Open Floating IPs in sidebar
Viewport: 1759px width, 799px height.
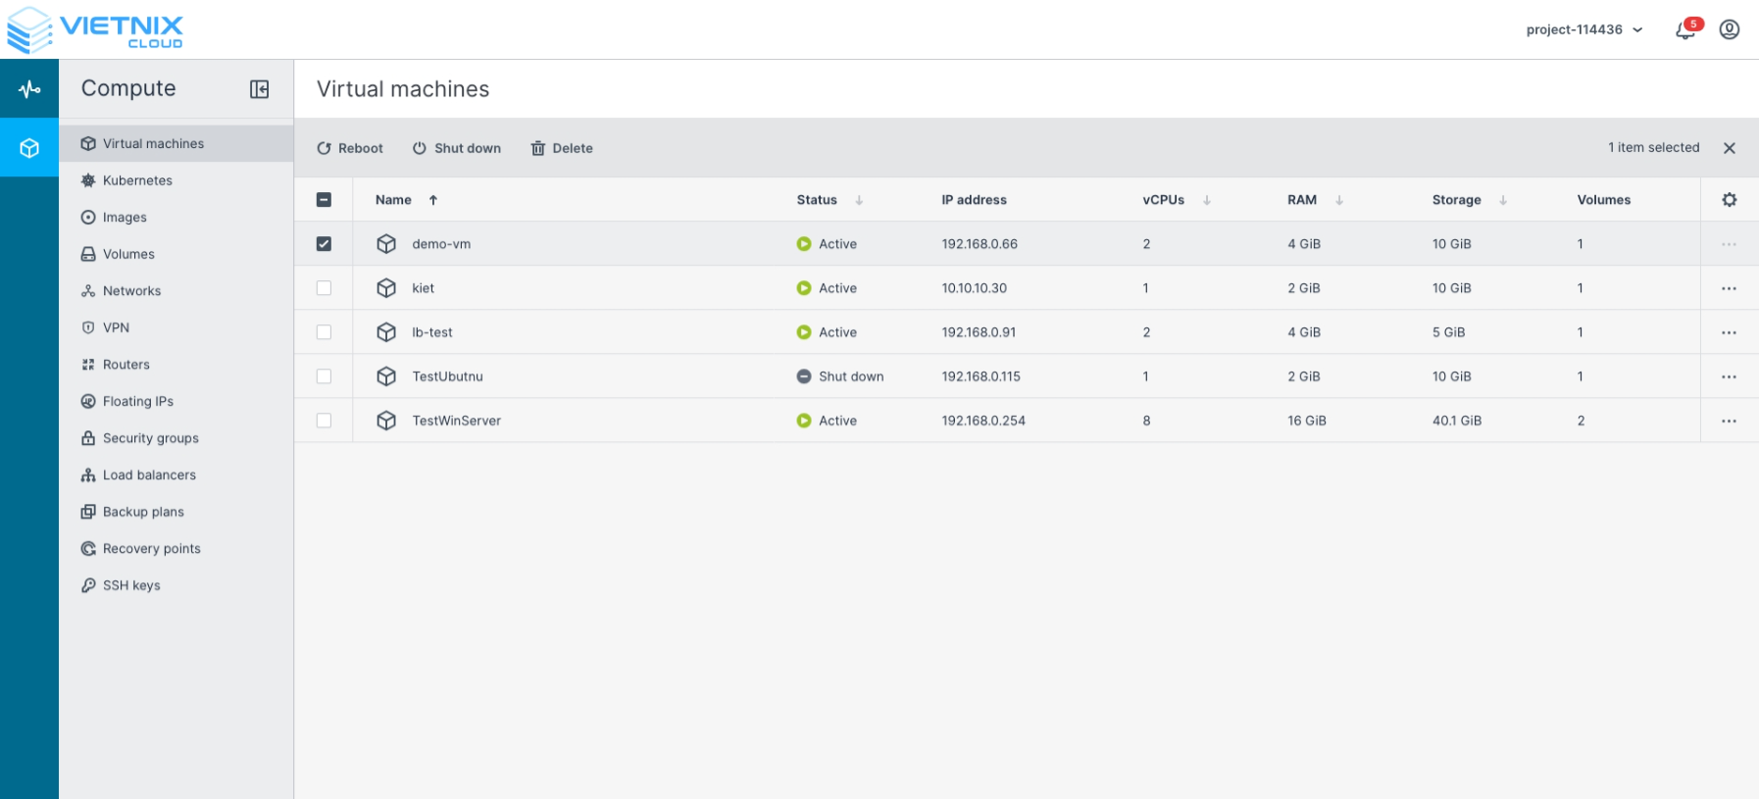[x=176, y=401]
